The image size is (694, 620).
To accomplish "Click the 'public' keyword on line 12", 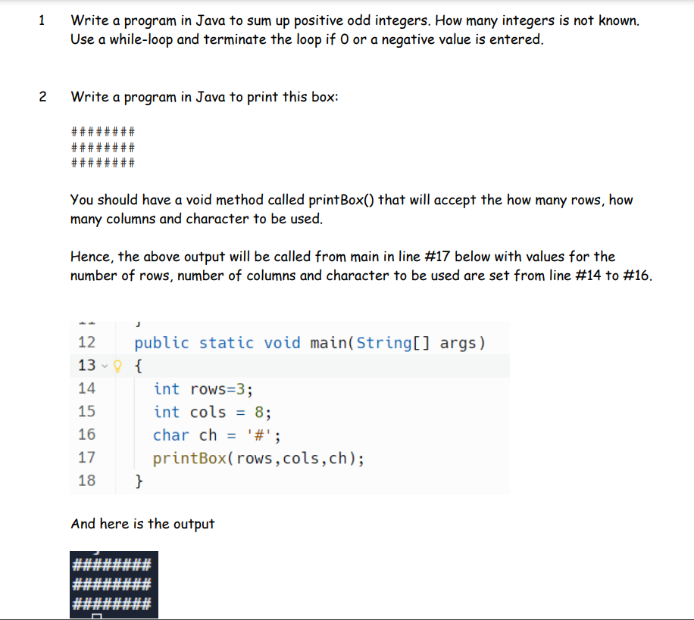I will pyautogui.click(x=161, y=342).
